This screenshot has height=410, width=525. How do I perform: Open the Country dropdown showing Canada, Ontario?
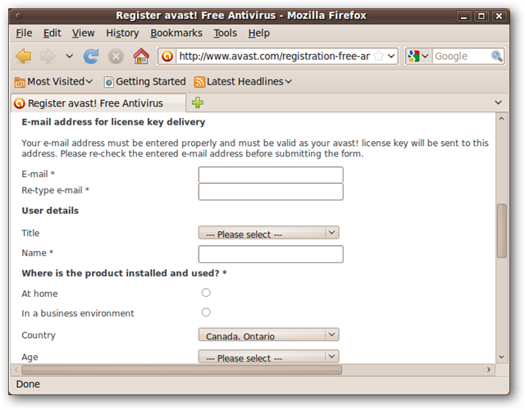[x=268, y=335]
